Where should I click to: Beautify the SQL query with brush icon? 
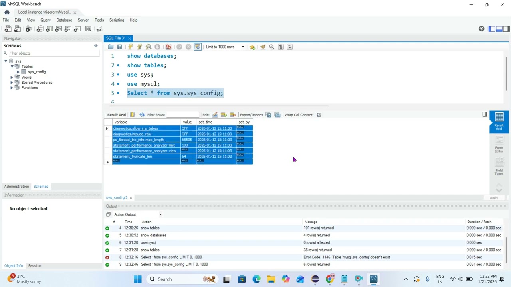263,47
